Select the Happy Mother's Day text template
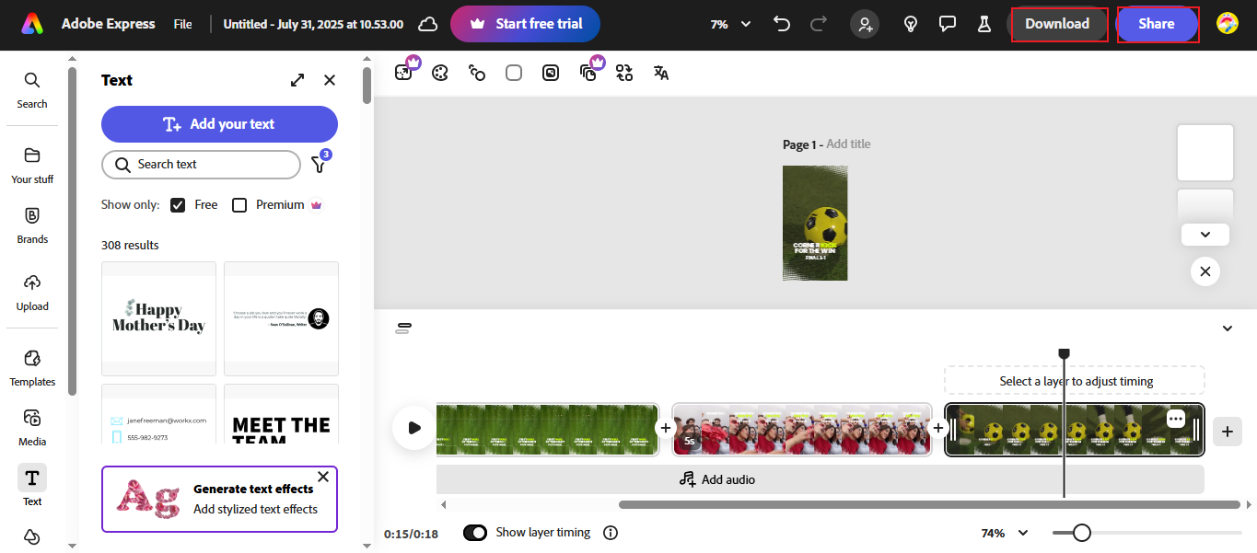The image size is (1257, 553). click(158, 318)
